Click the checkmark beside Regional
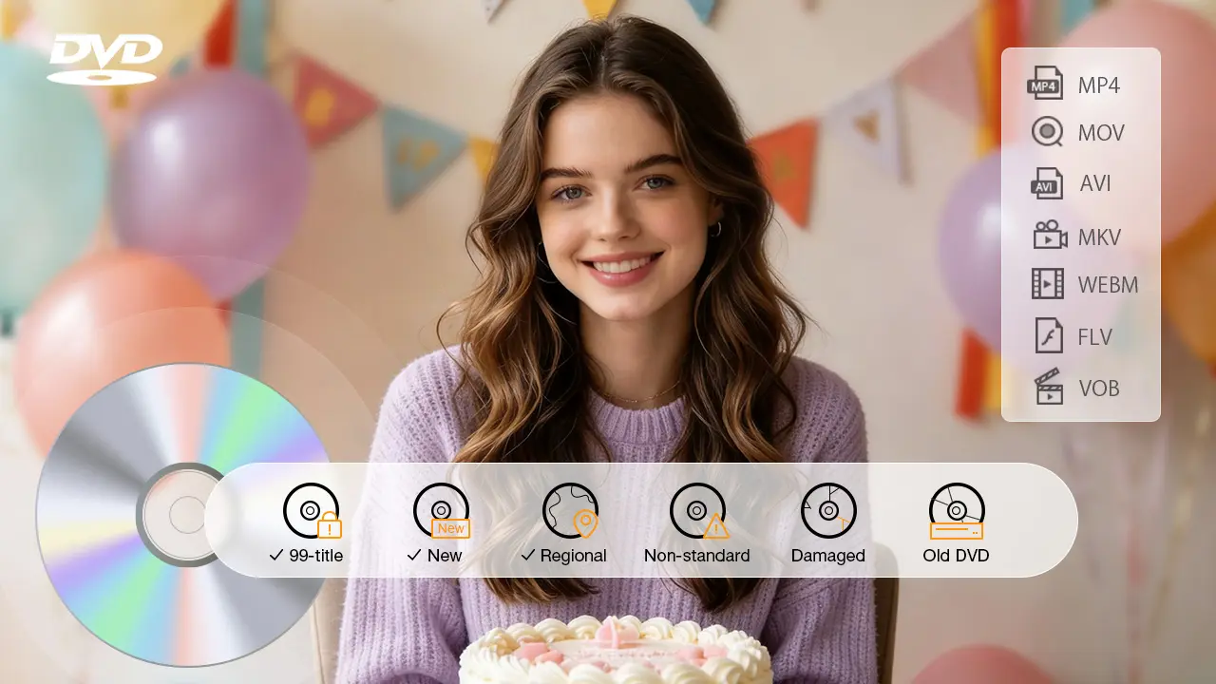The height and width of the screenshot is (684, 1216). point(528,556)
